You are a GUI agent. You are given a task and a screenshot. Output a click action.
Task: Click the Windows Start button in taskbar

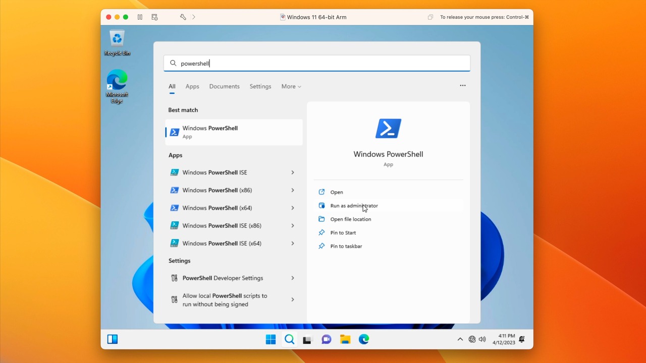pyautogui.click(x=271, y=339)
